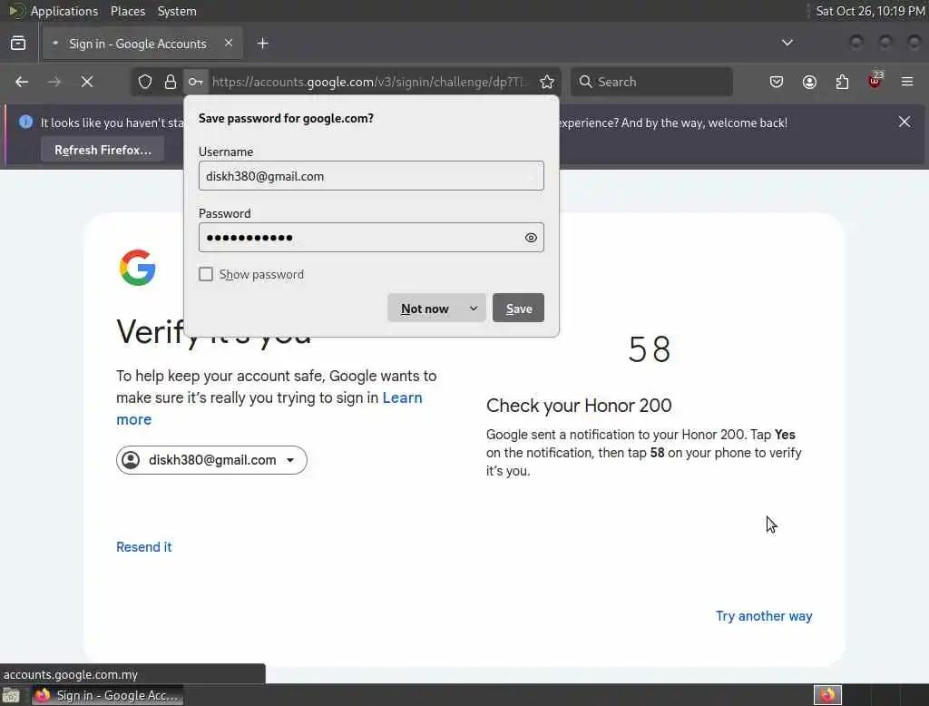Screen dimensions: 929x706
Task: Open uBlock Origin extension icon
Action: (875, 81)
